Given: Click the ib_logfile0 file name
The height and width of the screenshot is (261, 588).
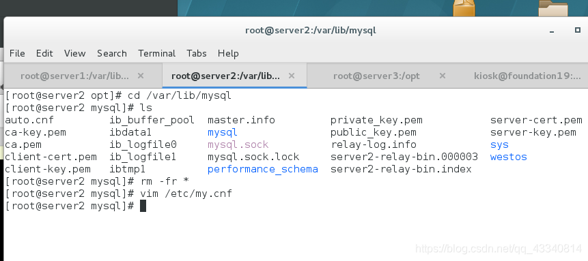Looking at the screenshot, I should click(143, 144).
